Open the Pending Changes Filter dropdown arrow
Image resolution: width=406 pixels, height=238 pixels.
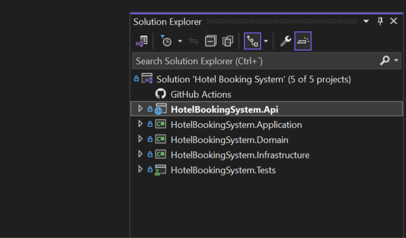click(x=180, y=41)
